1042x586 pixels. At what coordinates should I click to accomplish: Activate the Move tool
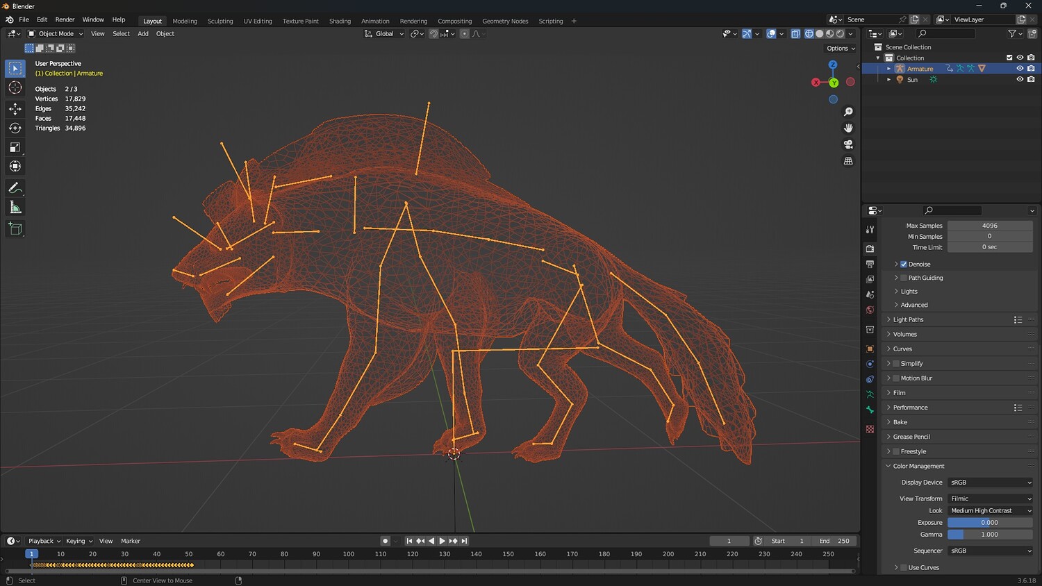(15, 108)
